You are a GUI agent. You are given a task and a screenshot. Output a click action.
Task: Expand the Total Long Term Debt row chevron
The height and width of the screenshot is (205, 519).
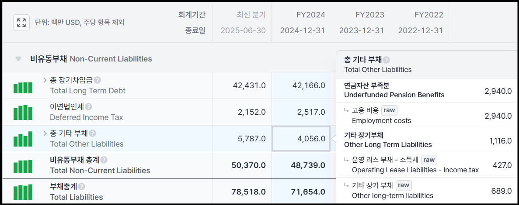45,80
